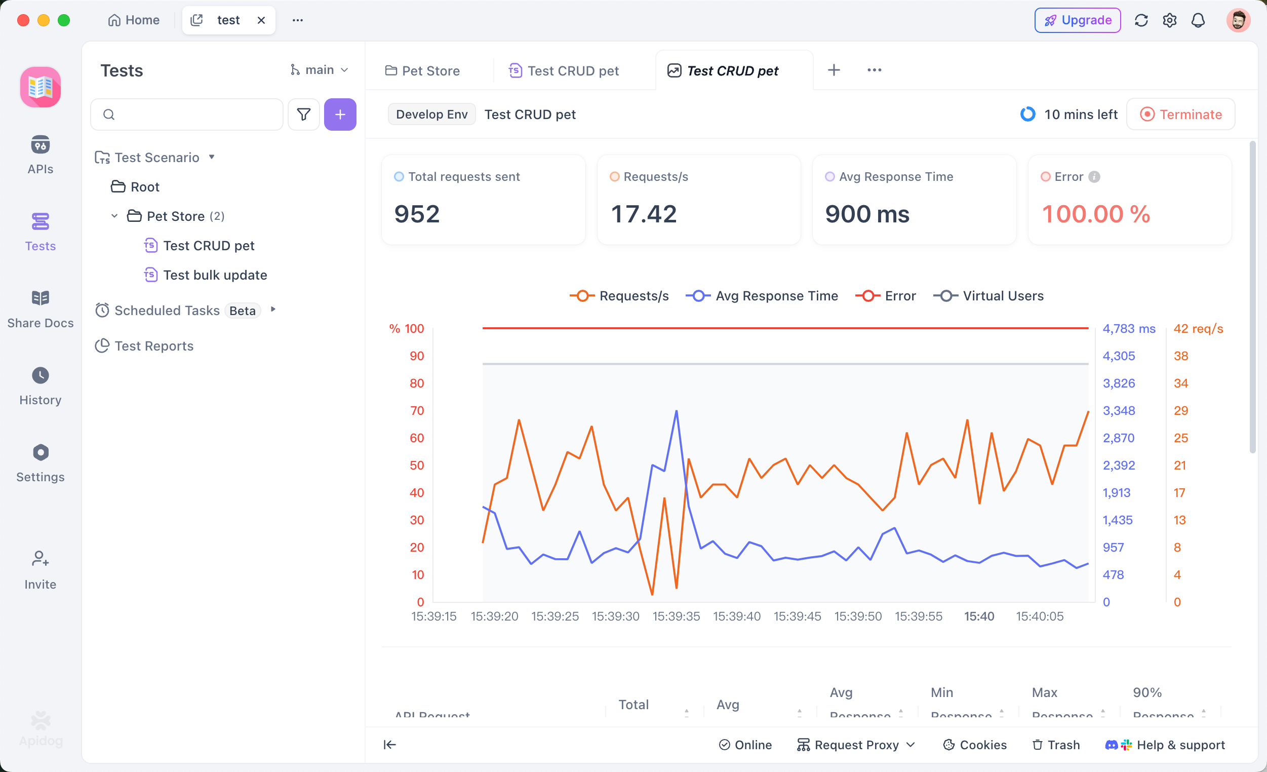Screen dimensions: 1267x772
Task: Open the Home tab
Action: (134, 20)
